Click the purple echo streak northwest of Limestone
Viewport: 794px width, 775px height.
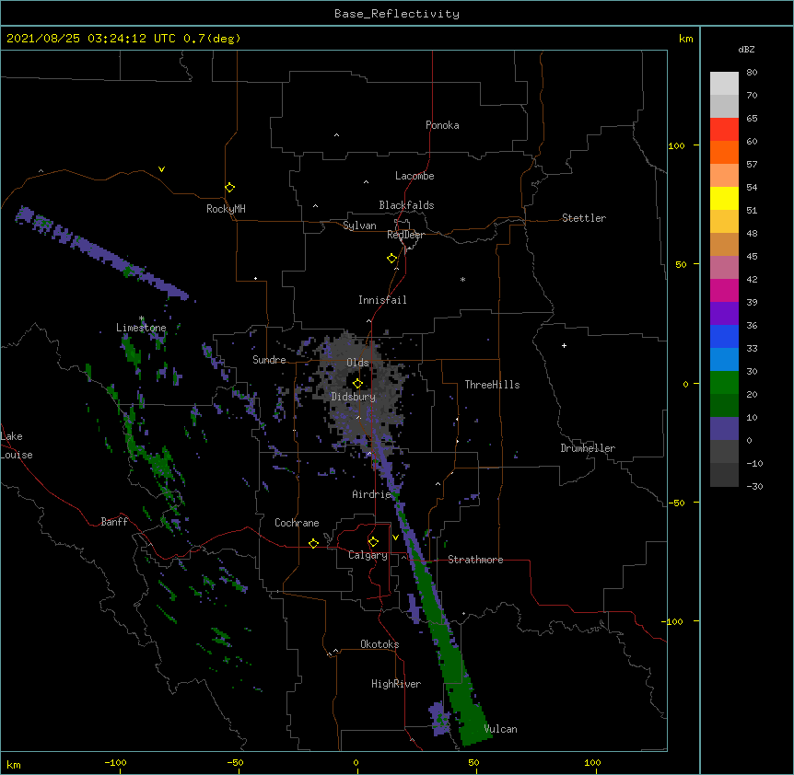click(x=101, y=253)
